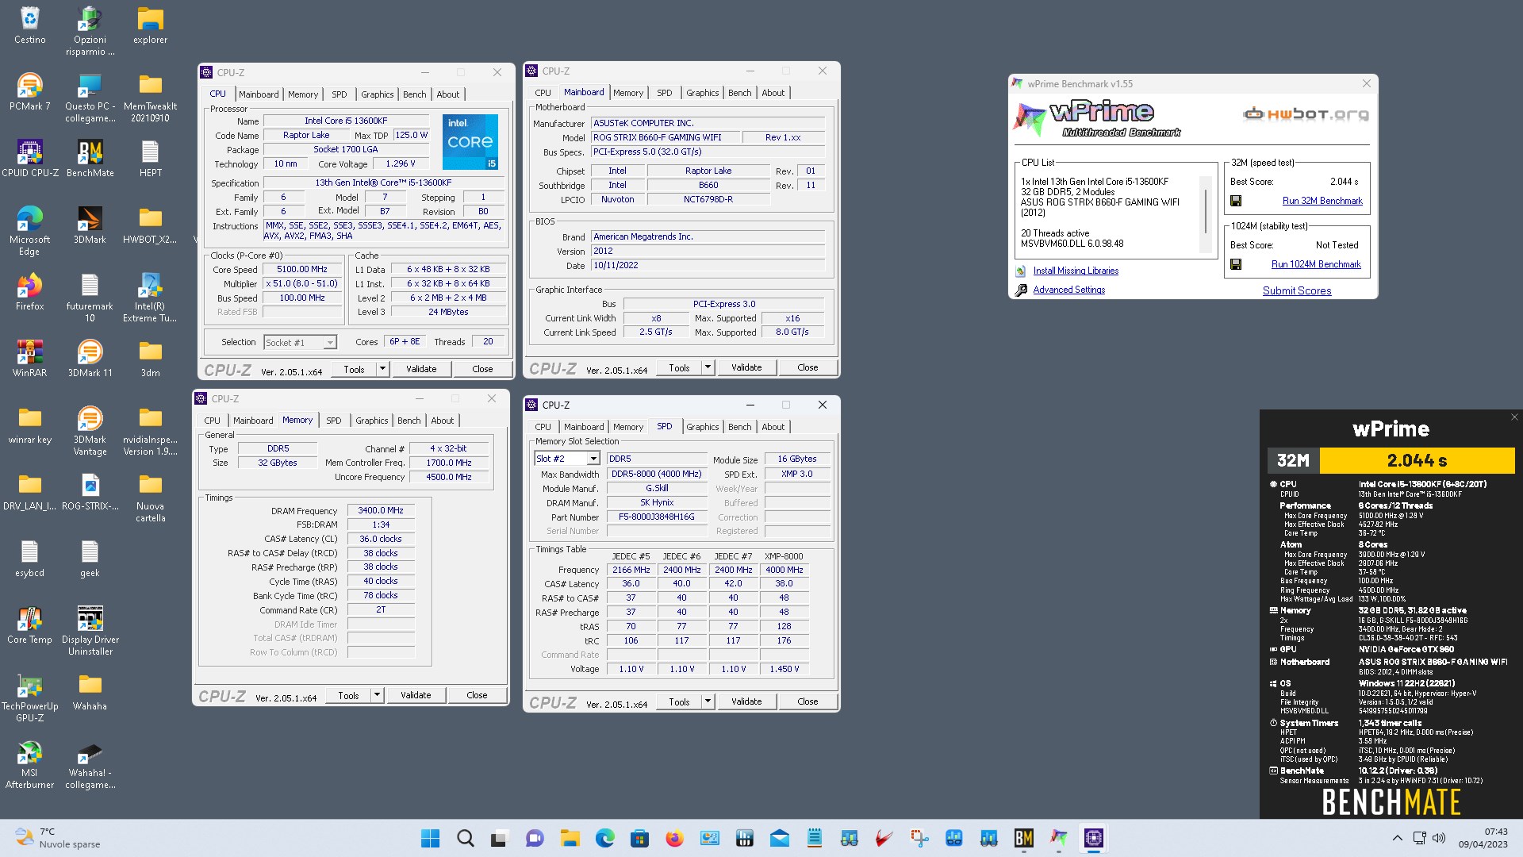The width and height of the screenshot is (1523, 857).
Task: Click HWBOT.org logo in wPrime
Action: coord(1305,114)
